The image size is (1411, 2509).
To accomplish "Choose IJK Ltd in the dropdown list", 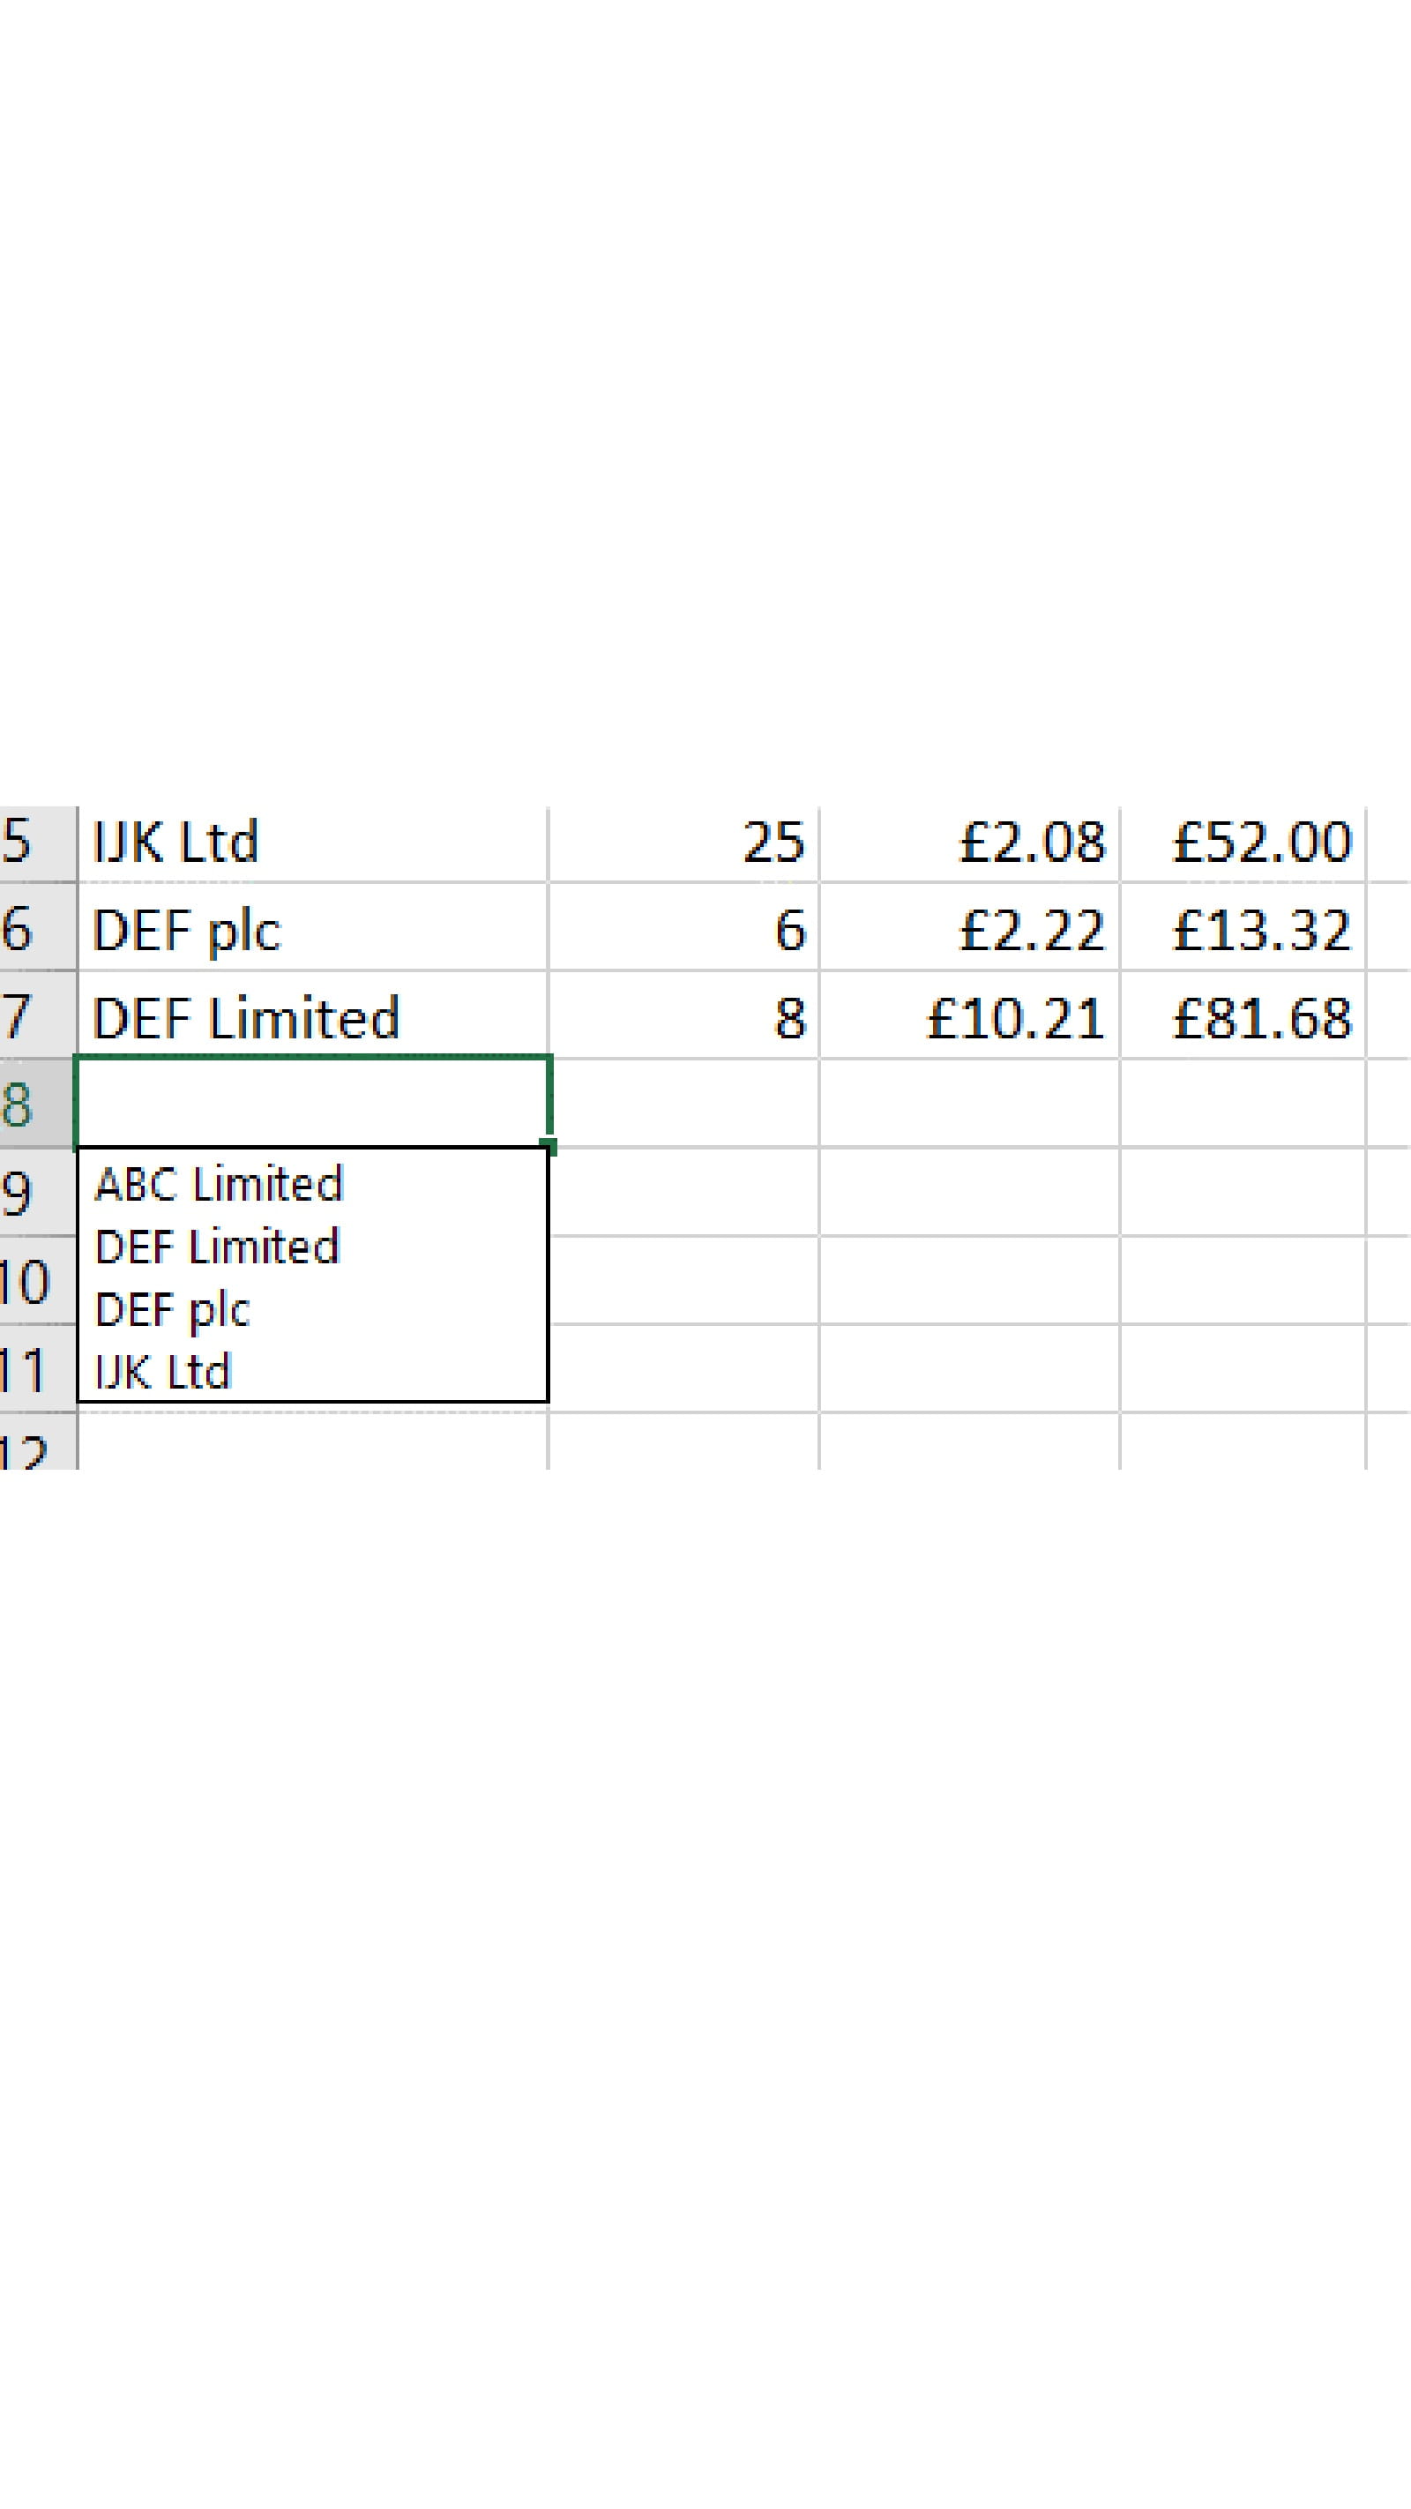I will (x=162, y=1371).
